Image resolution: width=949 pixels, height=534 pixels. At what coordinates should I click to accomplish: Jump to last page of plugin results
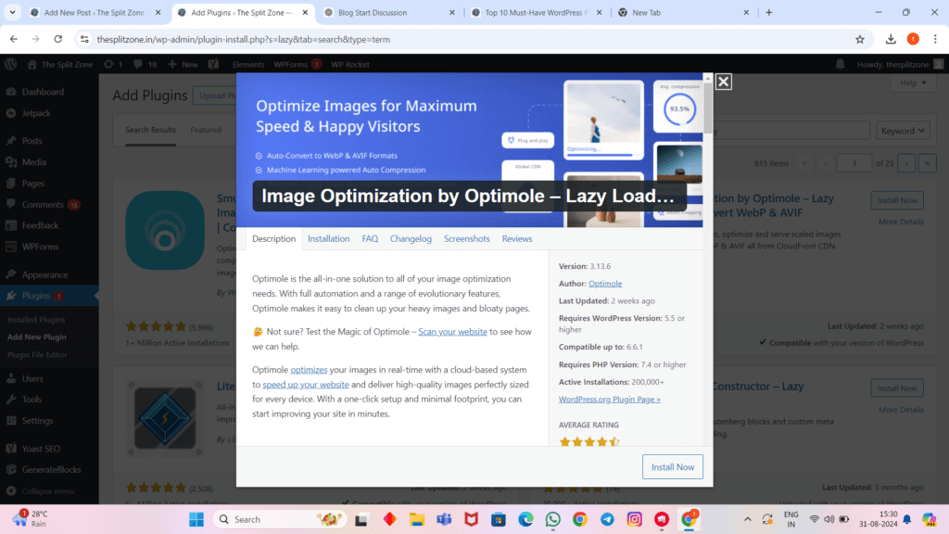tap(927, 163)
